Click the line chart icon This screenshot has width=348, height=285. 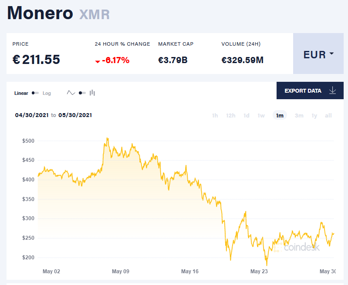[x=71, y=93]
